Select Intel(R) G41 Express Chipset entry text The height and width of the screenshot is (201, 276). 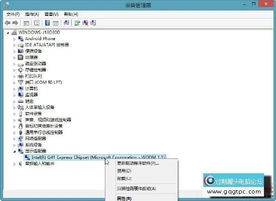98,157
